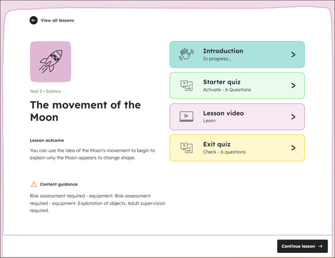
Task: Expand Exit quiz using its chevron
Action: (293, 148)
